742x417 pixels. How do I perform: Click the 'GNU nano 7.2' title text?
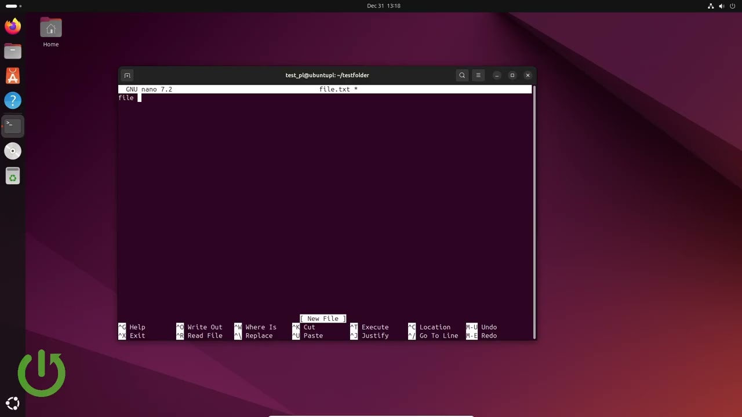[x=149, y=89]
